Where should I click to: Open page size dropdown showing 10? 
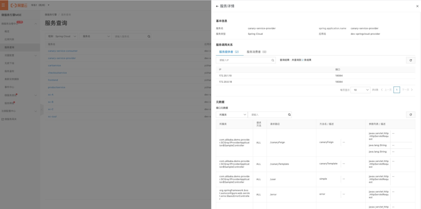coord(361,90)
